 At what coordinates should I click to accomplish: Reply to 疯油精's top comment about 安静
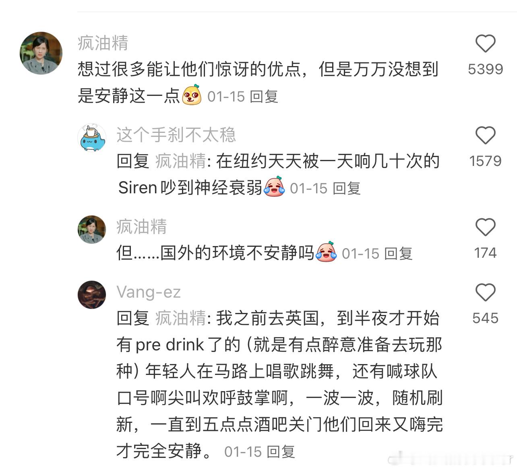264,97
